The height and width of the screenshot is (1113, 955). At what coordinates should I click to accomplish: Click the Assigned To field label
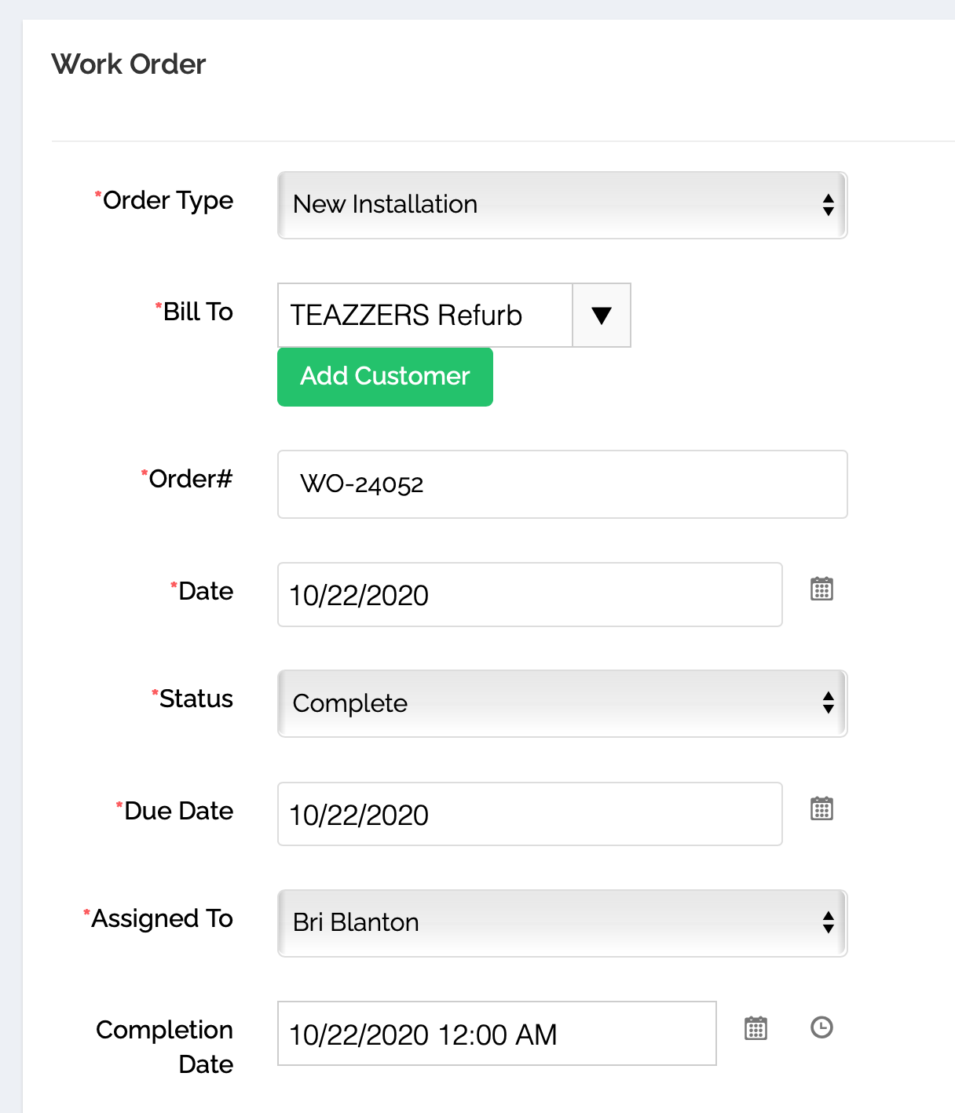[x=162, y=919]
